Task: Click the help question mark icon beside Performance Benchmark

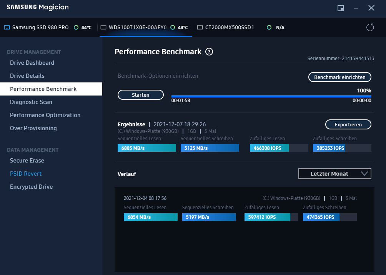Action: pos(209,52)
